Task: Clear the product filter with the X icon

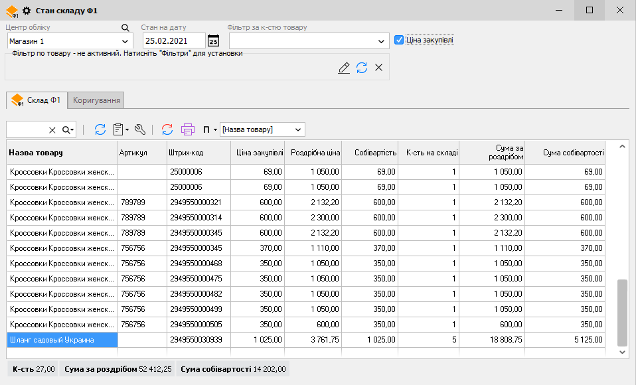Action: pyautogui.click(x=379, y=68)
